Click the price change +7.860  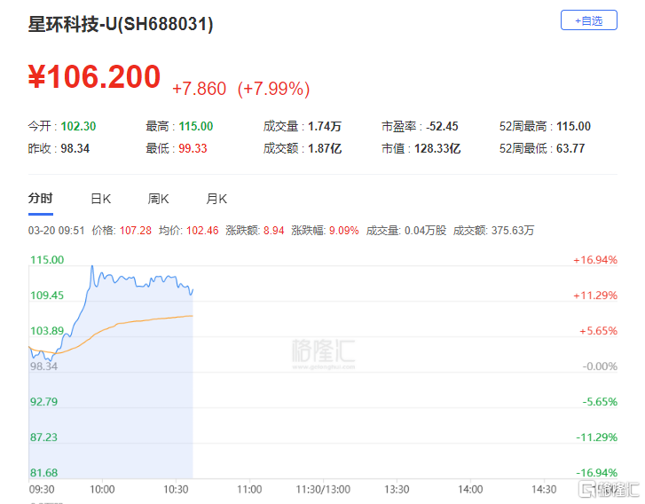pyautogui.click(x=199, y=89)
